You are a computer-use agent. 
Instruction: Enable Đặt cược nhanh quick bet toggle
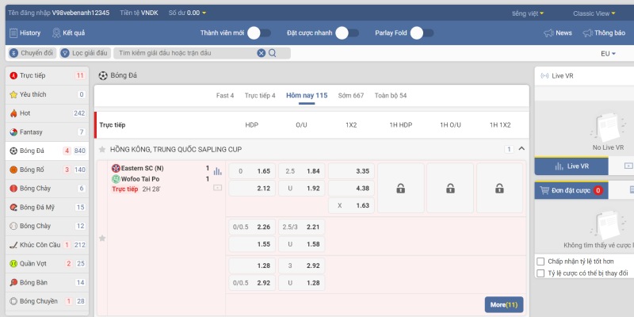[346, 33]
